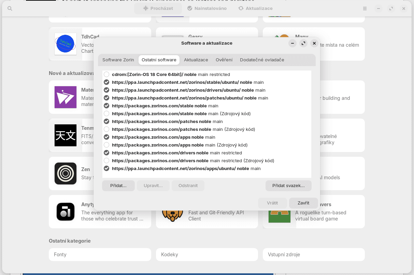414x275 pixels.
Task: Close the dialog with Zavřít button
Action: coord(303,203)
